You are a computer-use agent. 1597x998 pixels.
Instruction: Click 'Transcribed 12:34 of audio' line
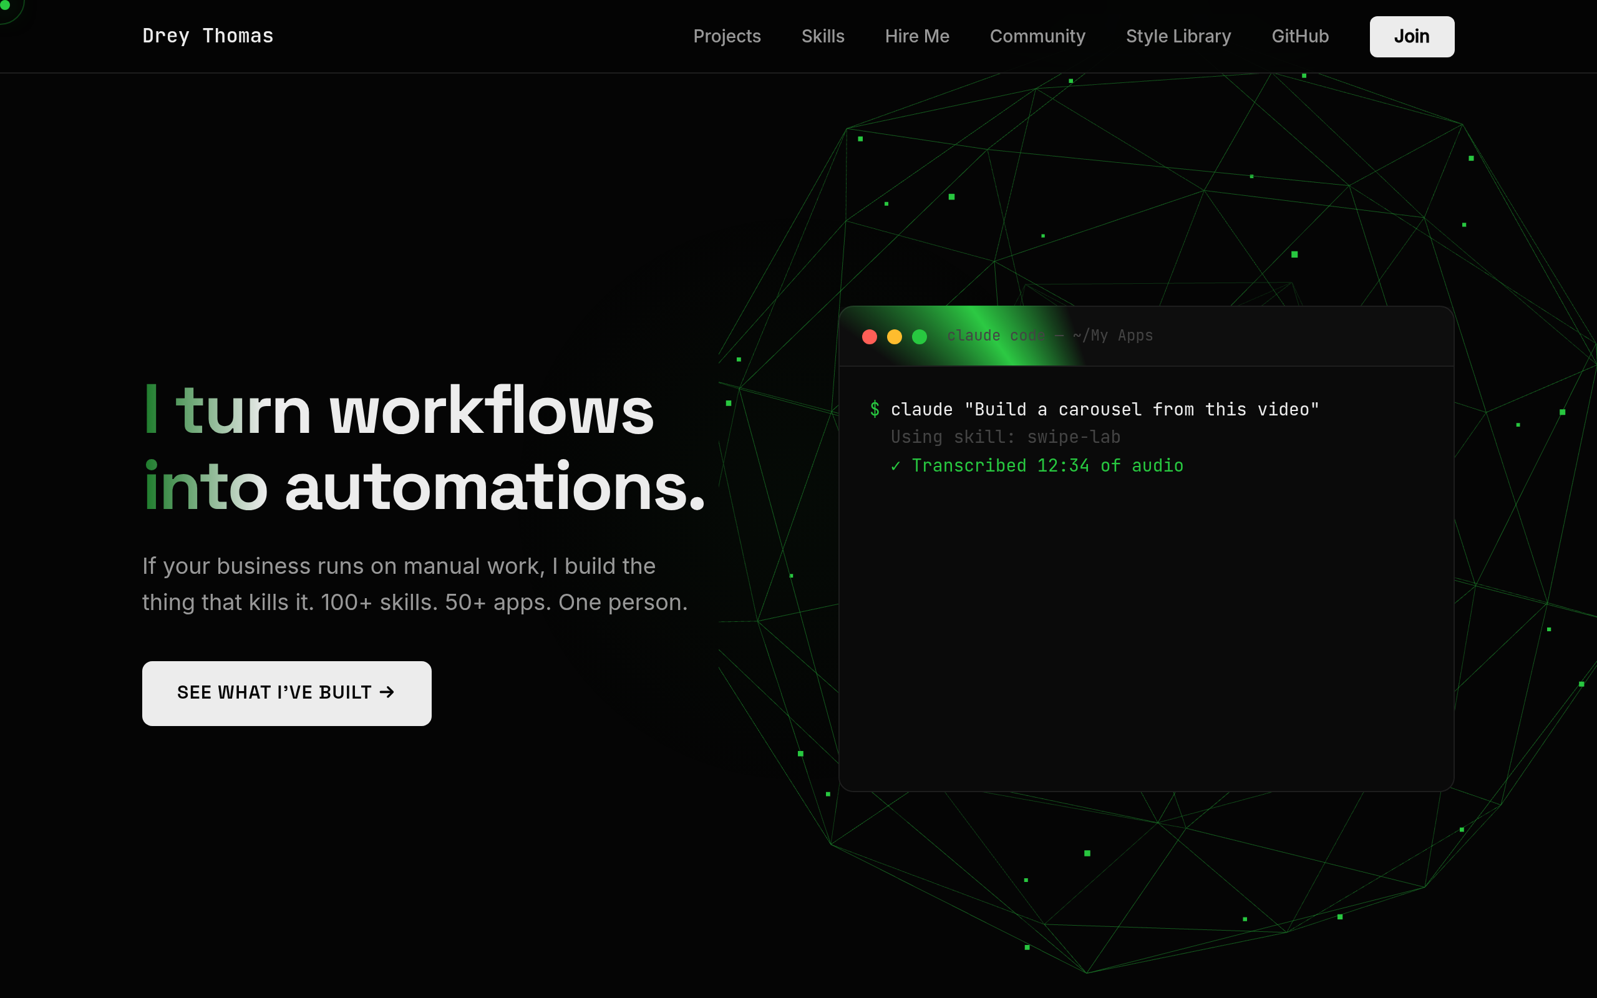1037,465
